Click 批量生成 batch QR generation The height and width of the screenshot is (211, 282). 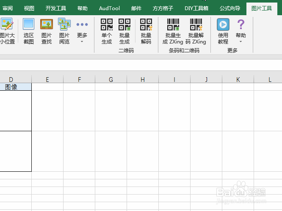pos(124,31)
